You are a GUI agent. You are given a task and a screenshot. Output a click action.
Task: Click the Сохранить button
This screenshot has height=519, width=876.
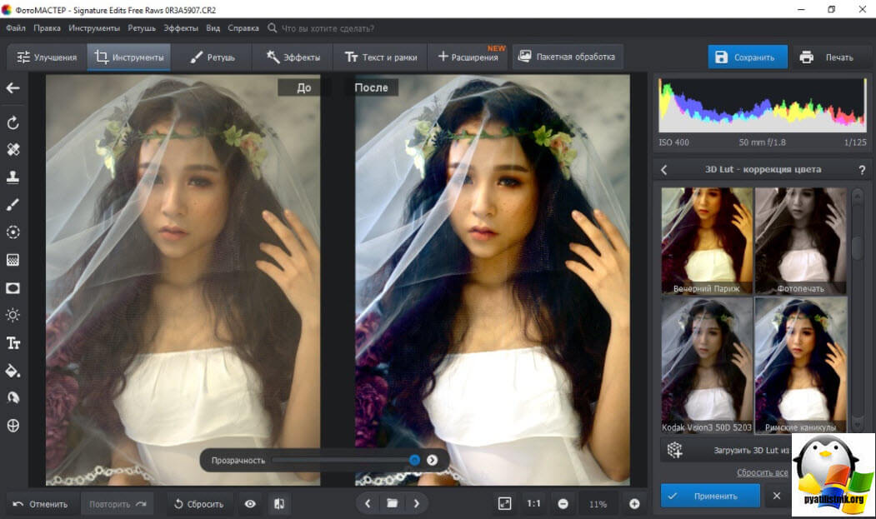click(x=748, y=57)
